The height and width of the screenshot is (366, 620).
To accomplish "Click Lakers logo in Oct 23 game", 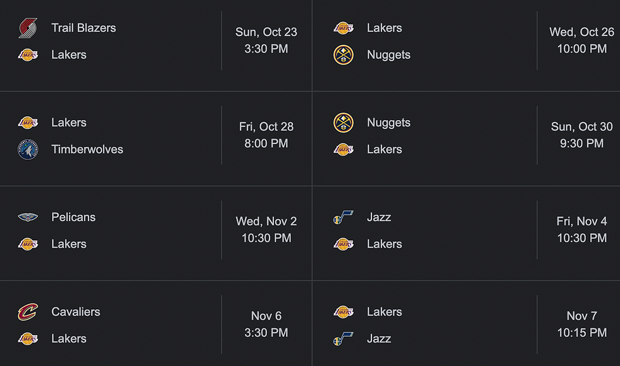I will pos(28,55).
